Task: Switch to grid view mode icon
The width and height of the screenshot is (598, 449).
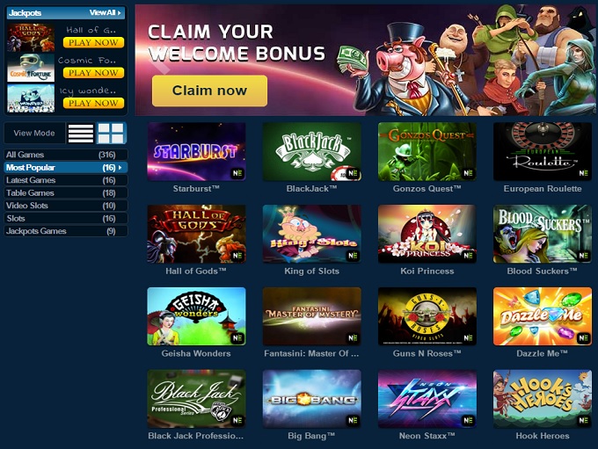Action: pos(111,133)
